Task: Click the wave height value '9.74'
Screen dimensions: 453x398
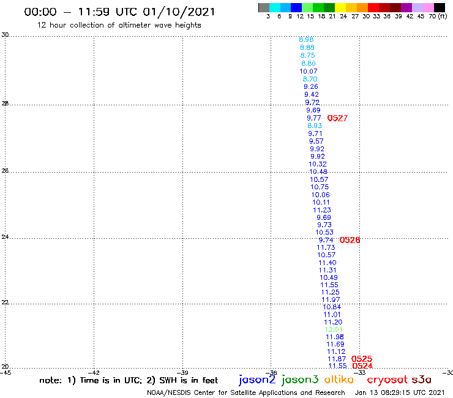Action: point(326,240)
